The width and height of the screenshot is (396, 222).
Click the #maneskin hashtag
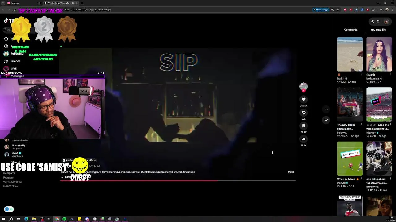pos(189,172)
